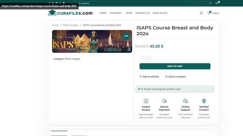Click the Secure Payment icon
The width and height of the screenshot is (243, 136).
tap(164, 101)
